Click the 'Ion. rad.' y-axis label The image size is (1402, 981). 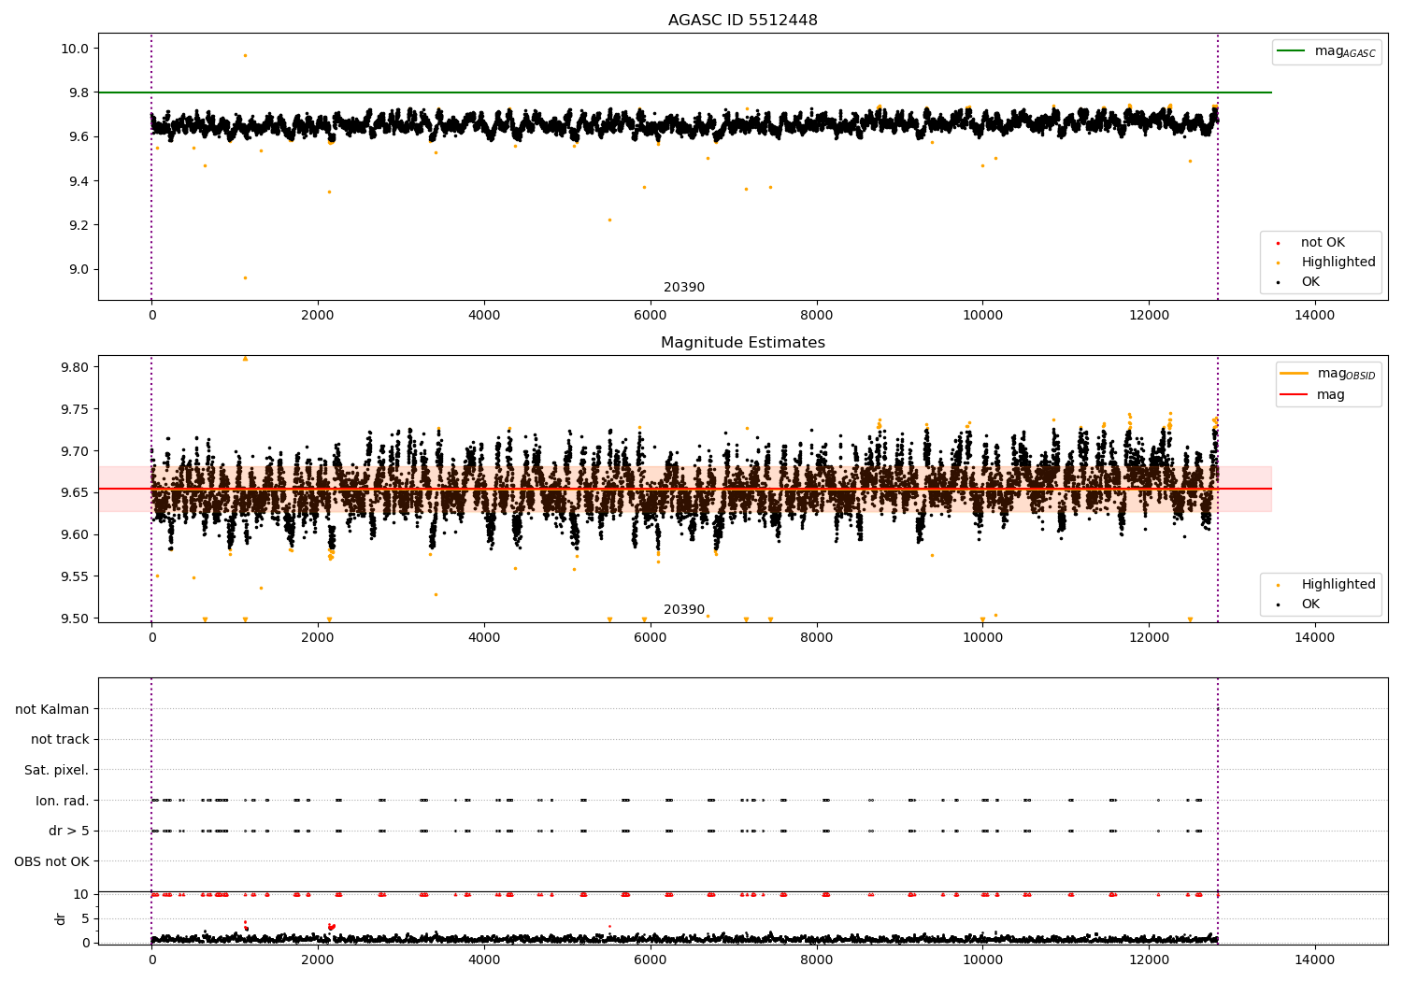63,801
